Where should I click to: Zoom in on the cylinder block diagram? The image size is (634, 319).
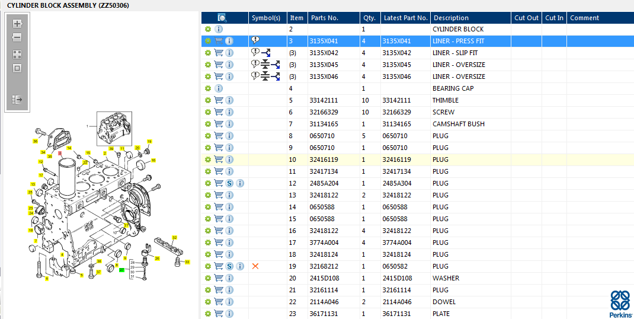point(17,24)
